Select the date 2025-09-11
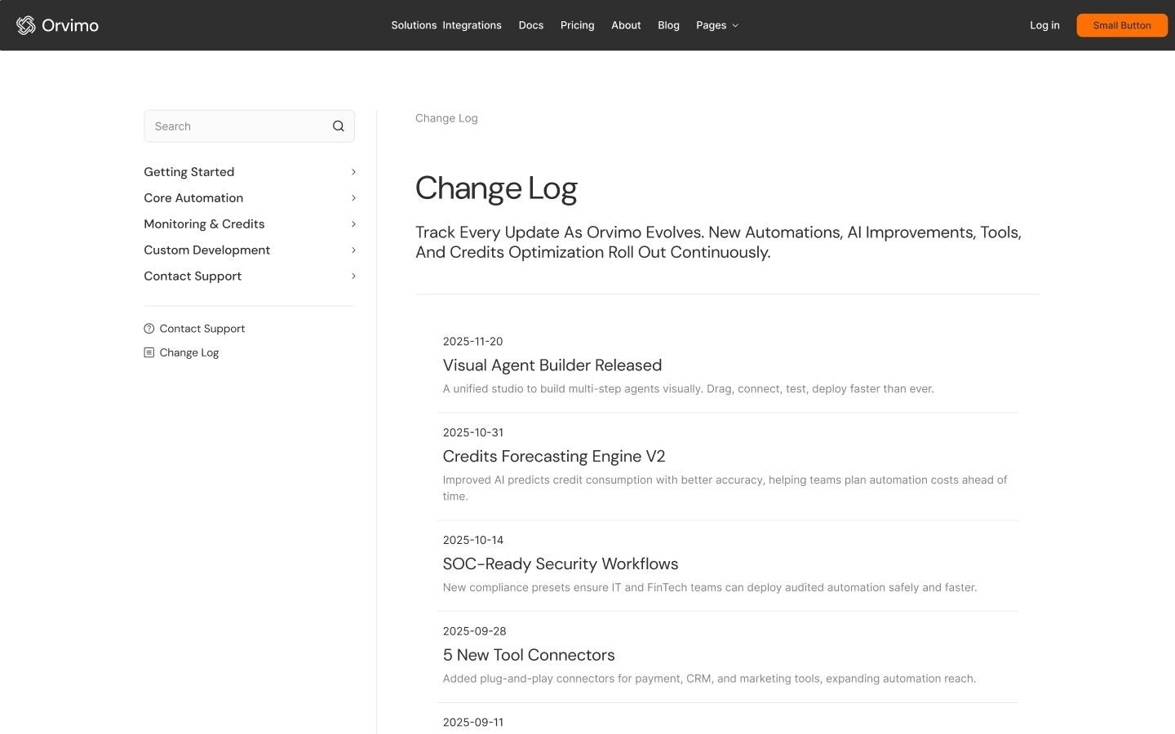 (x=473, y=723)
